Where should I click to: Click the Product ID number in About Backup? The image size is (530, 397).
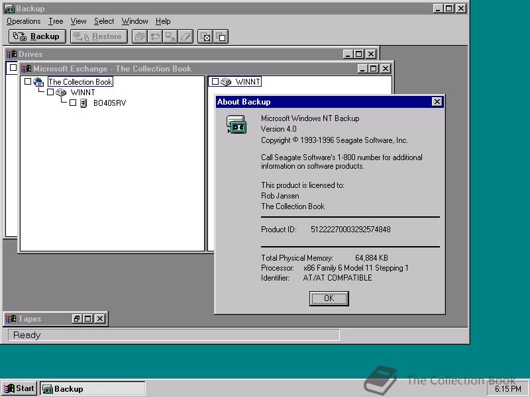click(x=350, y=230)
